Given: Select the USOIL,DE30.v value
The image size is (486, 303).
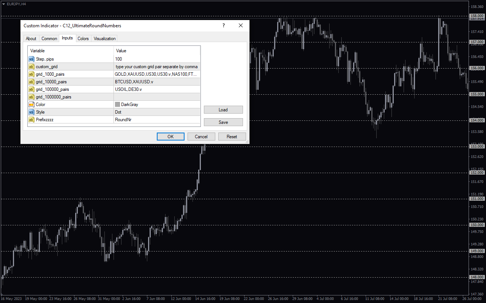Looking at the screenshot, I should click(157, 89).
